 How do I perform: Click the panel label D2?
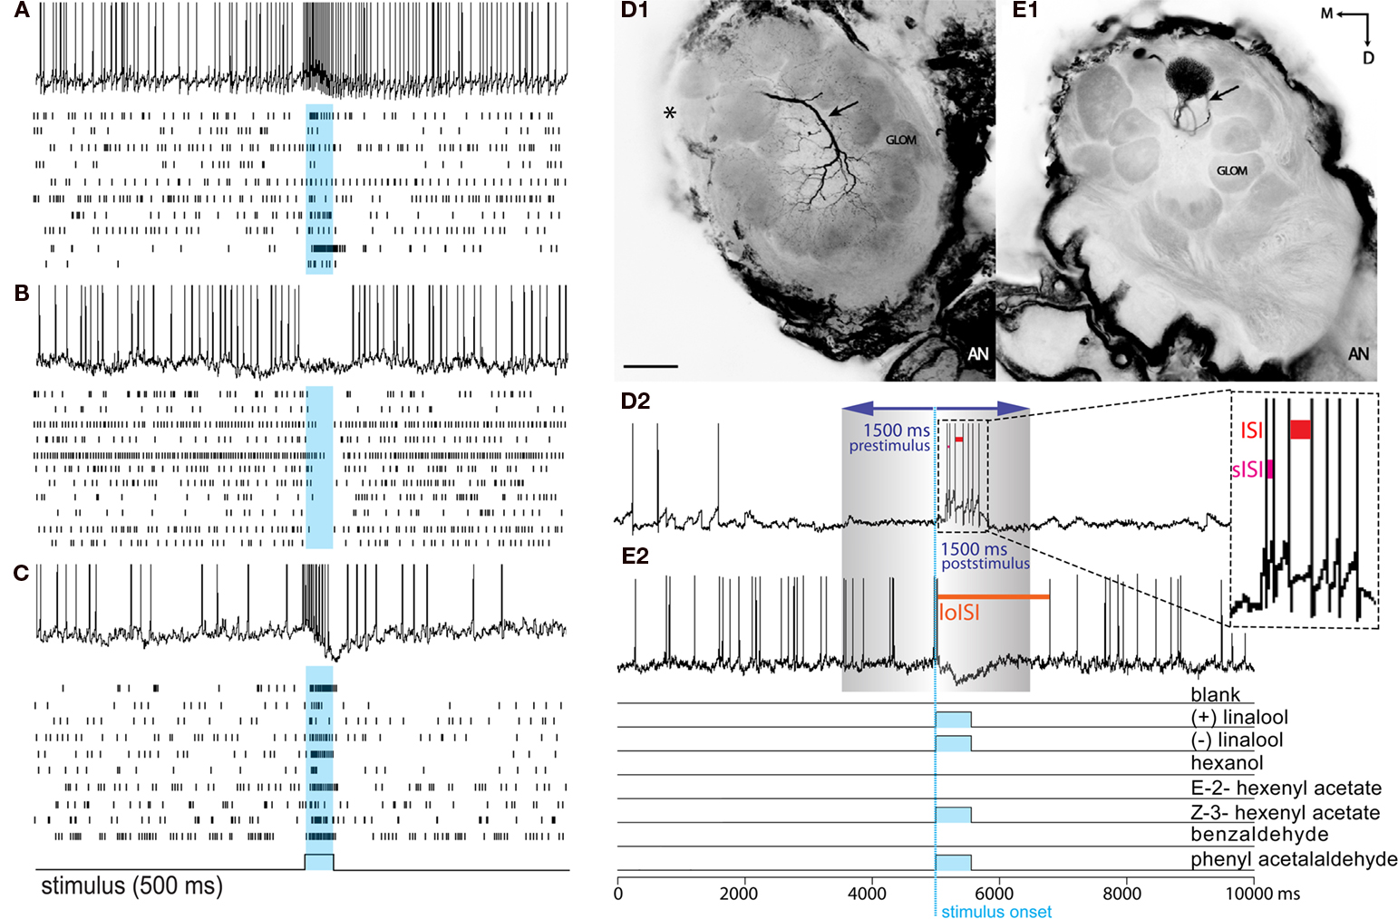click(636, 401)
